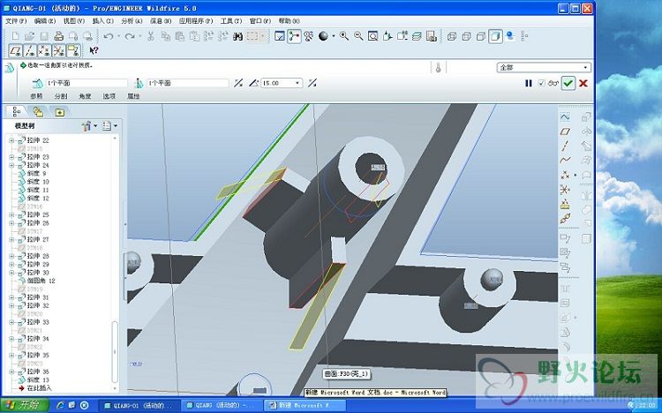This screenshot has width=662, height=413.
Task: Click the Datum axis tool in right toolbar
Action: 565,146
